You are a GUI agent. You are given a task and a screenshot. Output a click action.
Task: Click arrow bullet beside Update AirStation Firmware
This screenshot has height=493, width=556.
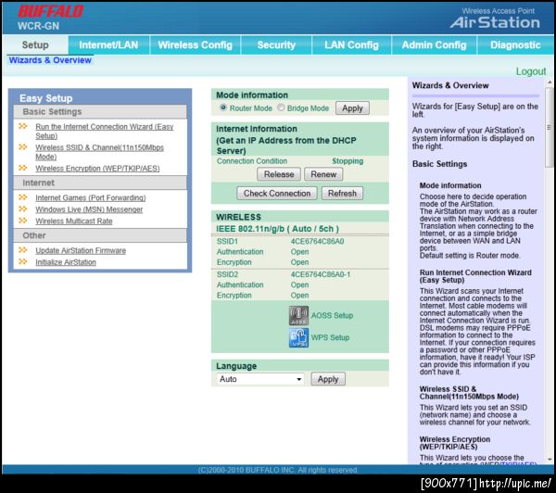click(23, 250)
